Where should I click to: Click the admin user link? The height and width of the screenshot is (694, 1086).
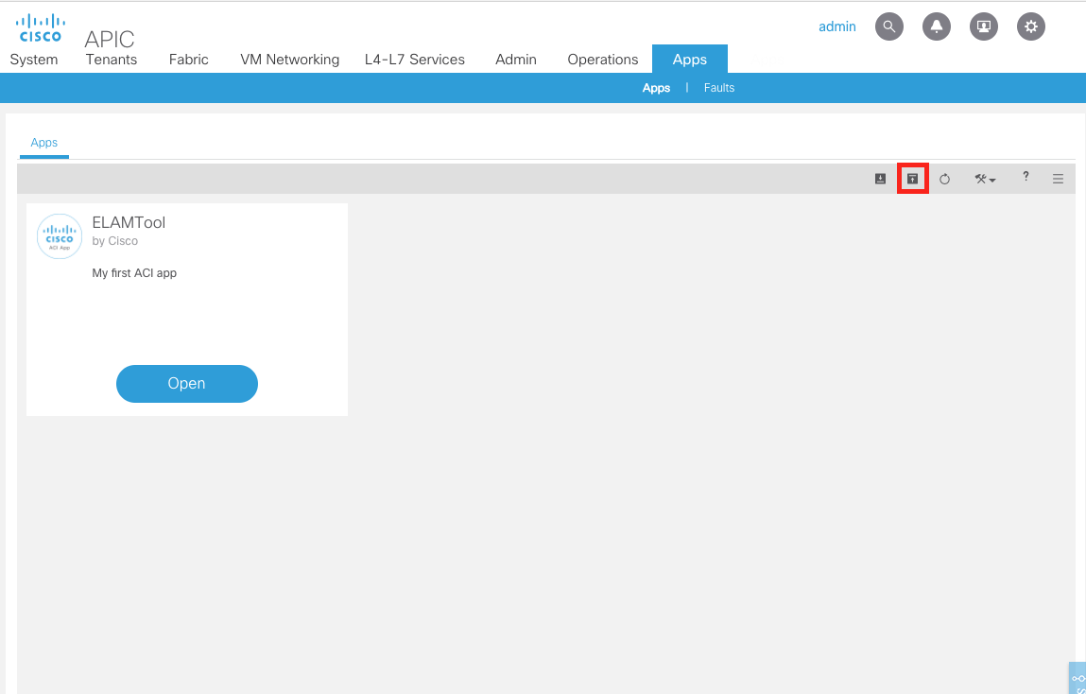(836, 26)
